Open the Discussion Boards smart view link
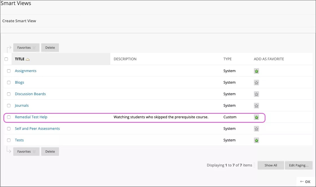Image resolution: width=316 pixels, height=187 pixels. (x=30, y=94)
